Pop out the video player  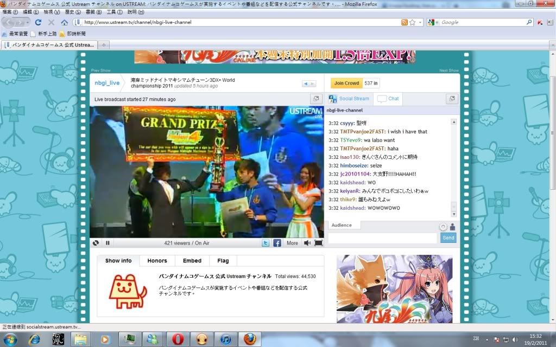click(x=316, y=99)
